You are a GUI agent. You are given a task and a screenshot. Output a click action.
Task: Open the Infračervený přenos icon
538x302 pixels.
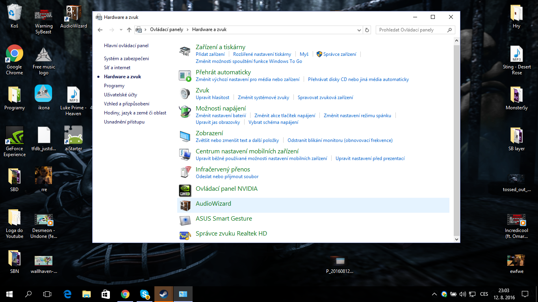point(185,172)
